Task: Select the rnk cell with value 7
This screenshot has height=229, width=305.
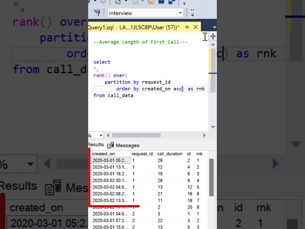Action: 200,200
